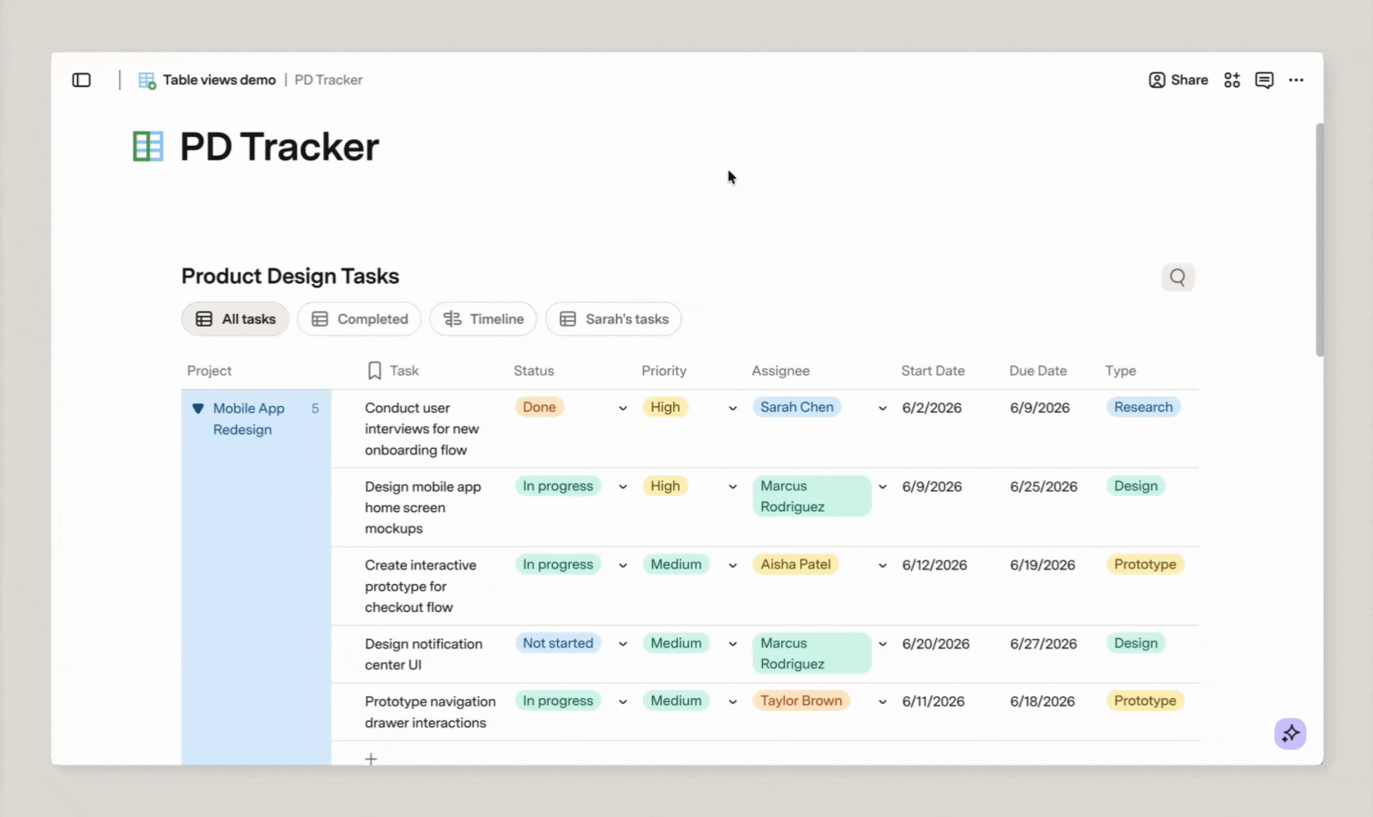Open the three-dot more options menu
The image size is (1373, 817).
coord(1297,80)
